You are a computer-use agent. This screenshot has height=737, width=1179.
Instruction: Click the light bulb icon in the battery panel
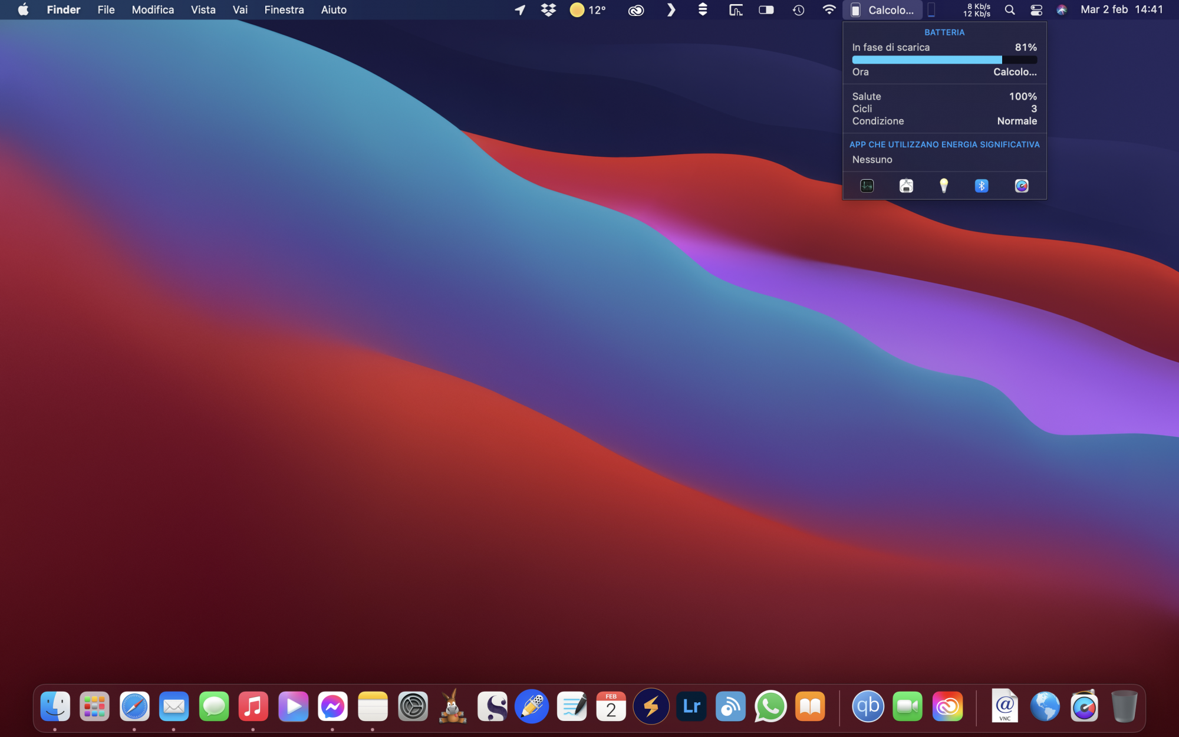[944, 186]
